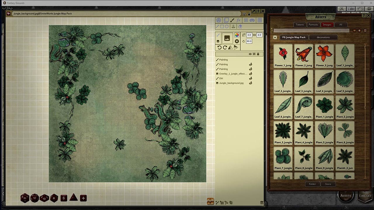
Task: Click the Store button
Action: pyautogui.click(x=328, y=184)
